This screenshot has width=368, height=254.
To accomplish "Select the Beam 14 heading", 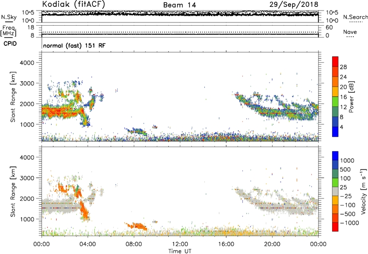I will pyautogui.click(x=179, y=5).
